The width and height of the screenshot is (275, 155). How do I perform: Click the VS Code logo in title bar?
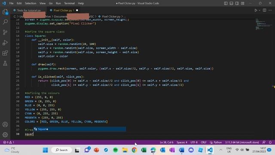pos(4,3)
